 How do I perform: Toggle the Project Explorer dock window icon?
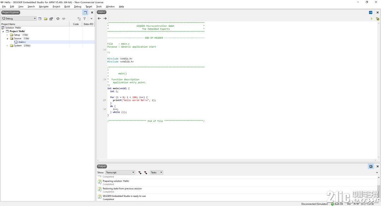85,13
